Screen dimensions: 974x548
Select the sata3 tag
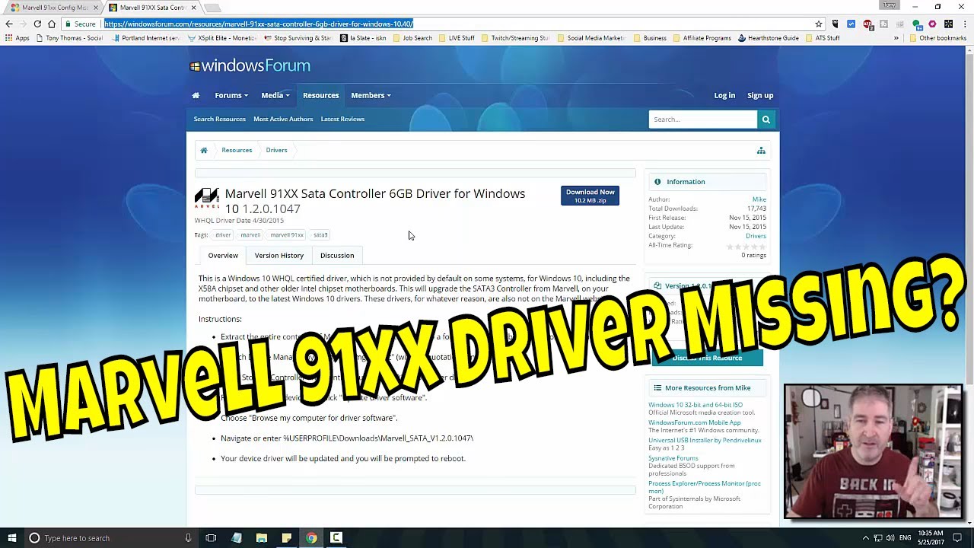coord(320,235)
